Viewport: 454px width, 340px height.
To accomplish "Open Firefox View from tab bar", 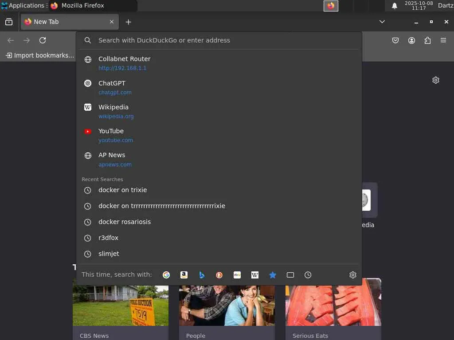I will pyautogui.click(x=9, y=22).
